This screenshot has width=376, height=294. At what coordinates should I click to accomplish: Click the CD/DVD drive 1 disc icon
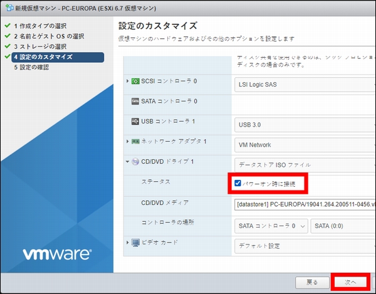pos(135,162)
